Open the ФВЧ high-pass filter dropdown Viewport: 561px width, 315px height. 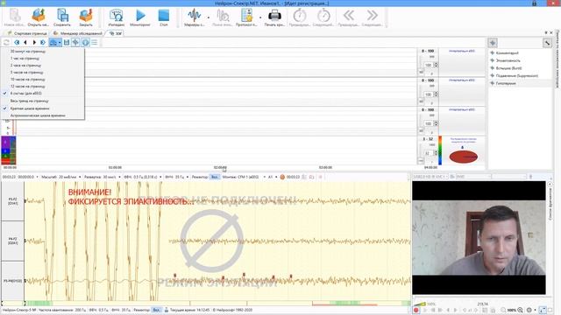(160, 177)
